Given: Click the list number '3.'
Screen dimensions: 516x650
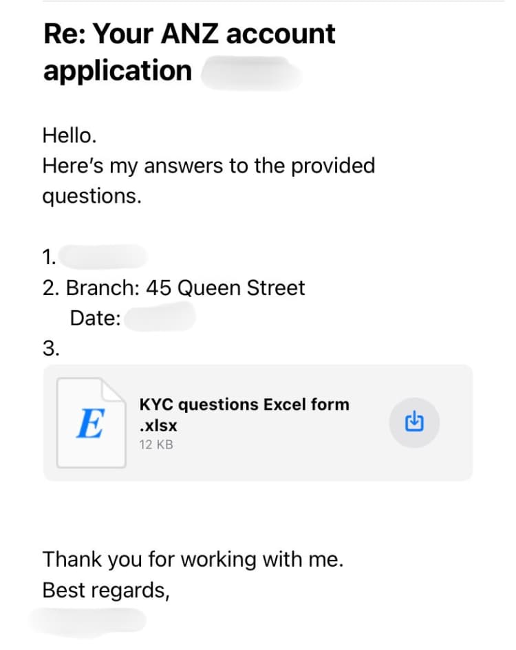Looking at the screenshot, I should [51, 348].
